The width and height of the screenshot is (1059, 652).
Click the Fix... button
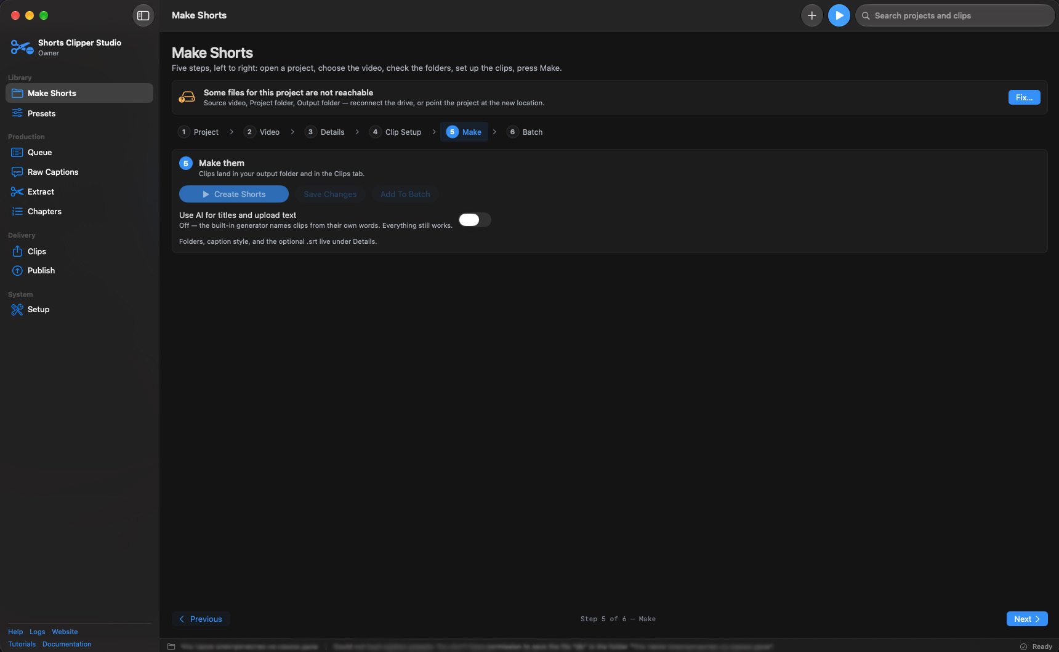coord(1024,97)
